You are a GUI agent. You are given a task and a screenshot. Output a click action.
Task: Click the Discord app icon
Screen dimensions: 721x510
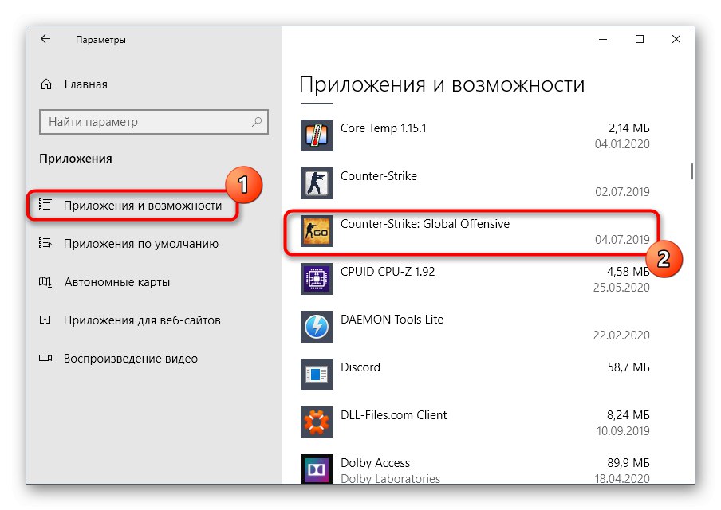317,375
